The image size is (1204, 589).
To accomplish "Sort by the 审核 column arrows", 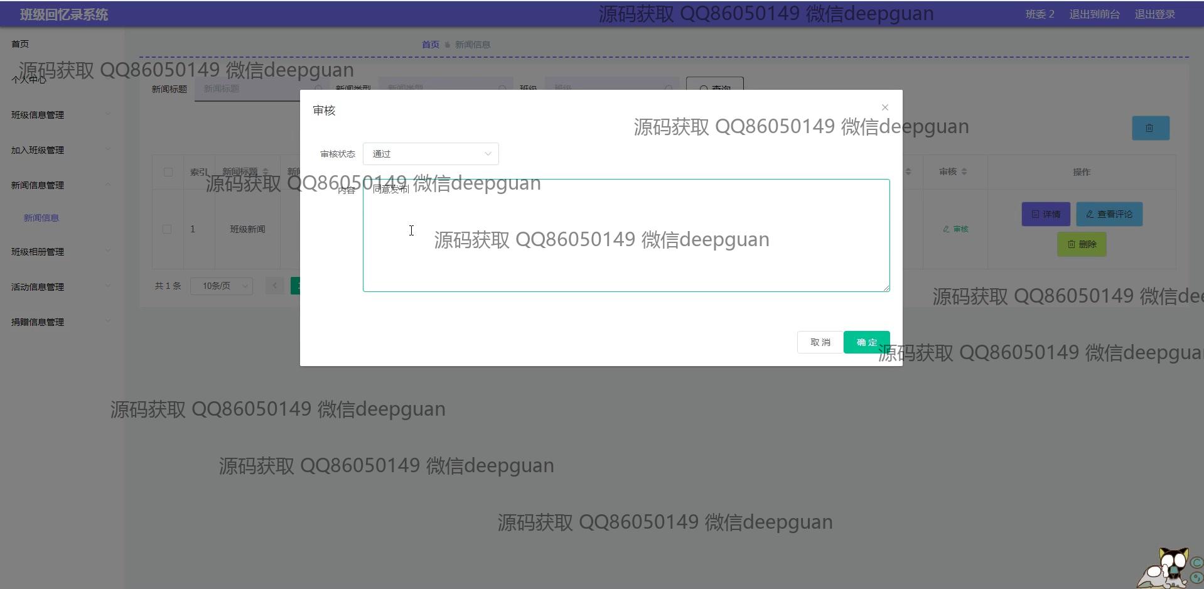I will 964,172.
